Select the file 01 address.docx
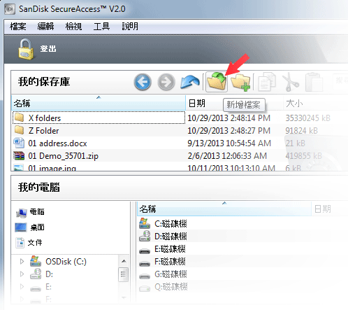 (x=57, y=143)
